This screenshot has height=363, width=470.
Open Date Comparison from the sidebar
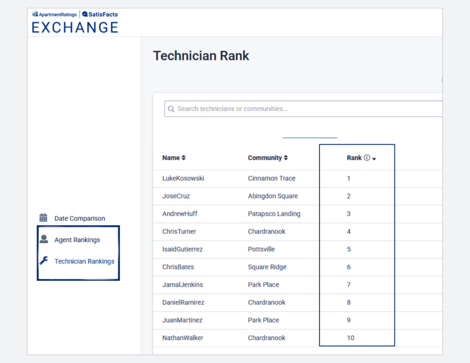[x=79, y=218]
